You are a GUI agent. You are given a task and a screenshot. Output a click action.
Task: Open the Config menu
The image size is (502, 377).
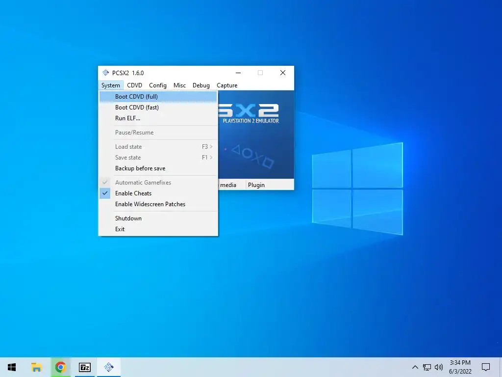[x=157, y=85]
